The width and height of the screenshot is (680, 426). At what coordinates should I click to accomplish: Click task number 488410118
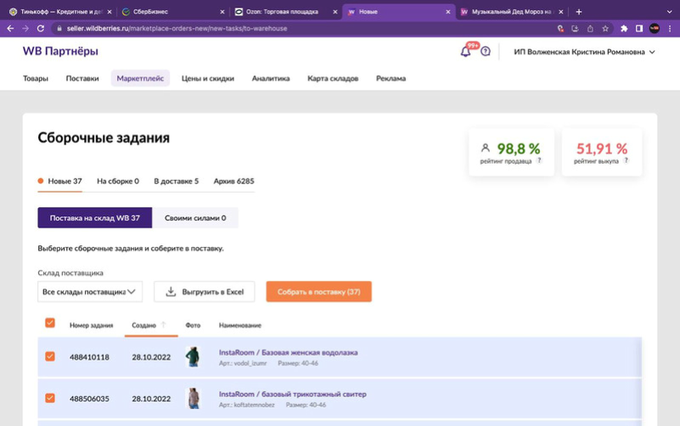(89, 357)
